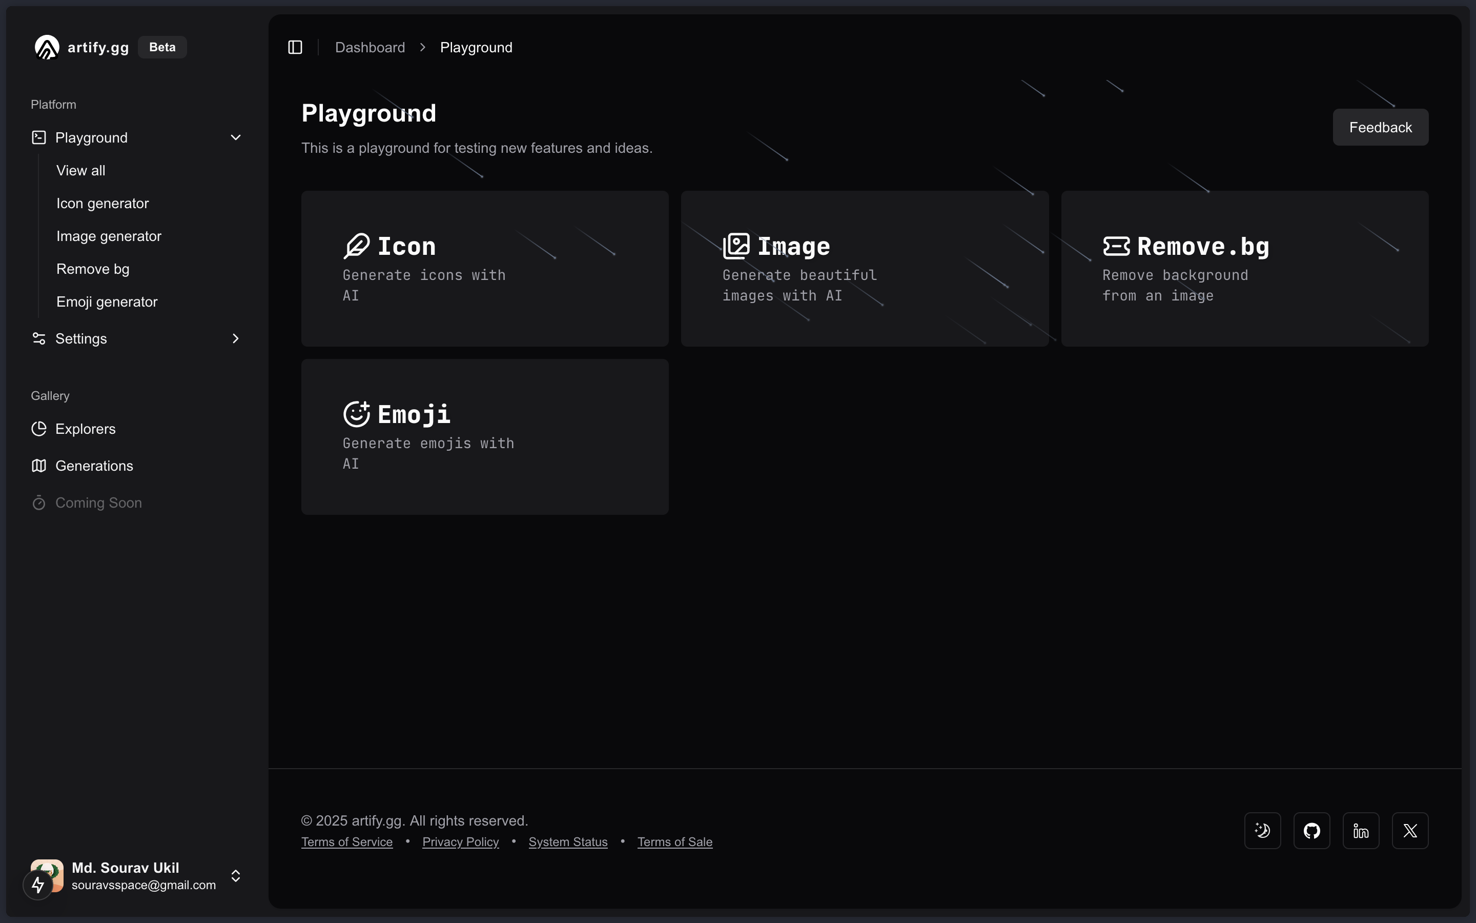Open the GitHub icon link

pos(1311,830)
